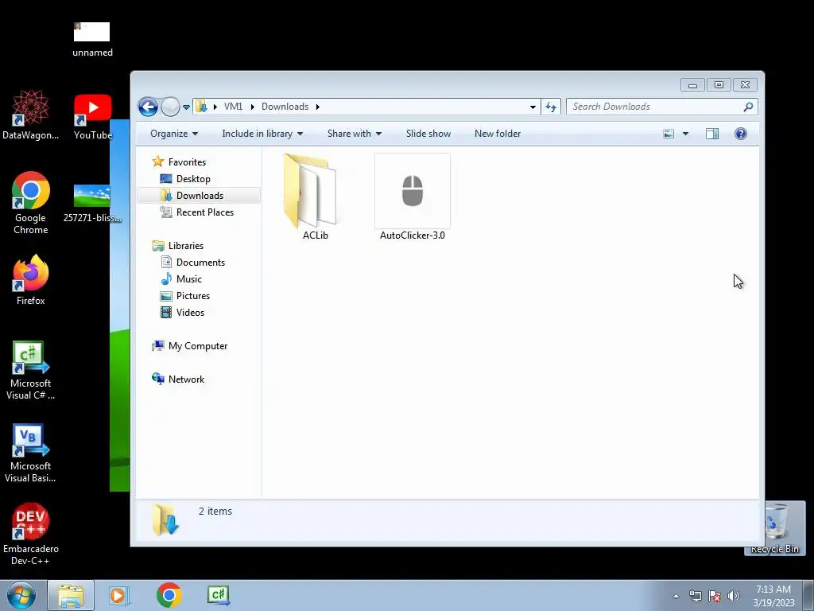This screenshot has height=611, width=814.
Task: Open Chrome from the taskbar
Action: point(169,595)
